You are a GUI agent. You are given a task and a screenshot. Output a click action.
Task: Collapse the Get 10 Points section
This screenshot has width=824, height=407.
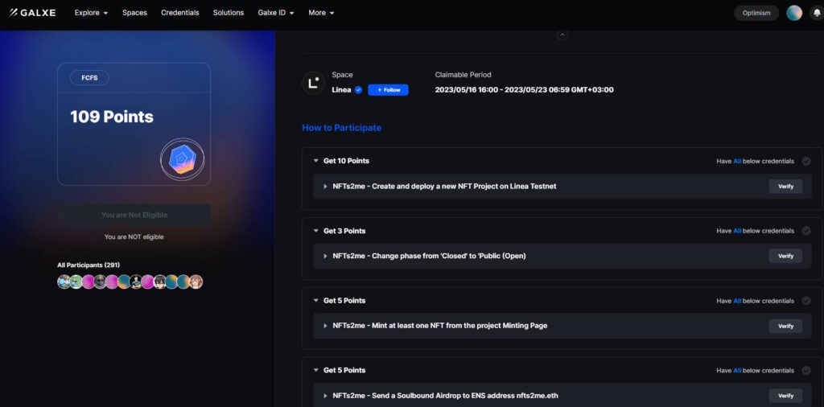[x=315, y=161]
